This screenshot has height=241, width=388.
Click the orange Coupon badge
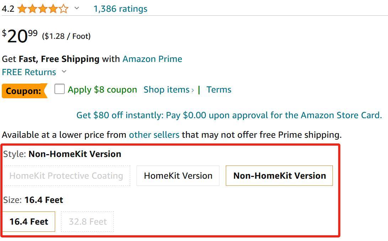(x=24, y=91)
